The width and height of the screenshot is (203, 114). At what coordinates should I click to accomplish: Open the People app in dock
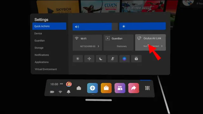(x=120, y=88)
